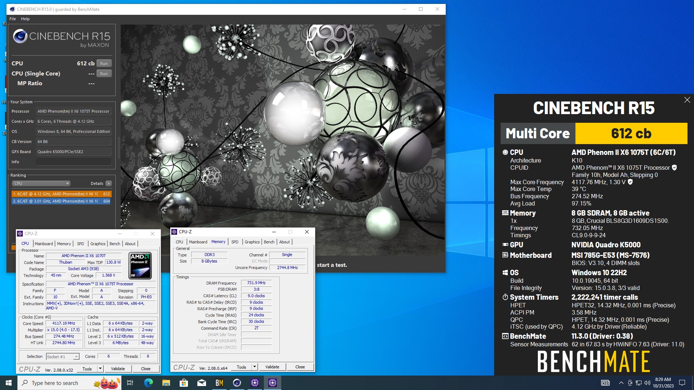Click the CPUID verified shield icon

(x=674, y=168)
